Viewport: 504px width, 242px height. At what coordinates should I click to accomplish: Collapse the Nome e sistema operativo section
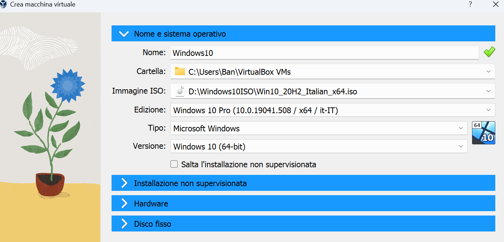click(124, 34)
